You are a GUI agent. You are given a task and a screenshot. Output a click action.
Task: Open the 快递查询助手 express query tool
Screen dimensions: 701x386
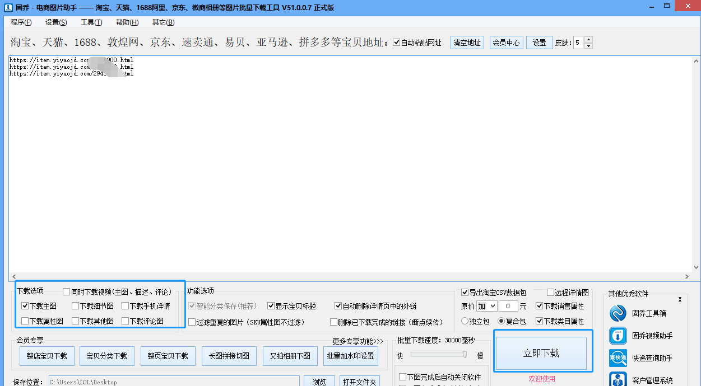coord(618,358)
